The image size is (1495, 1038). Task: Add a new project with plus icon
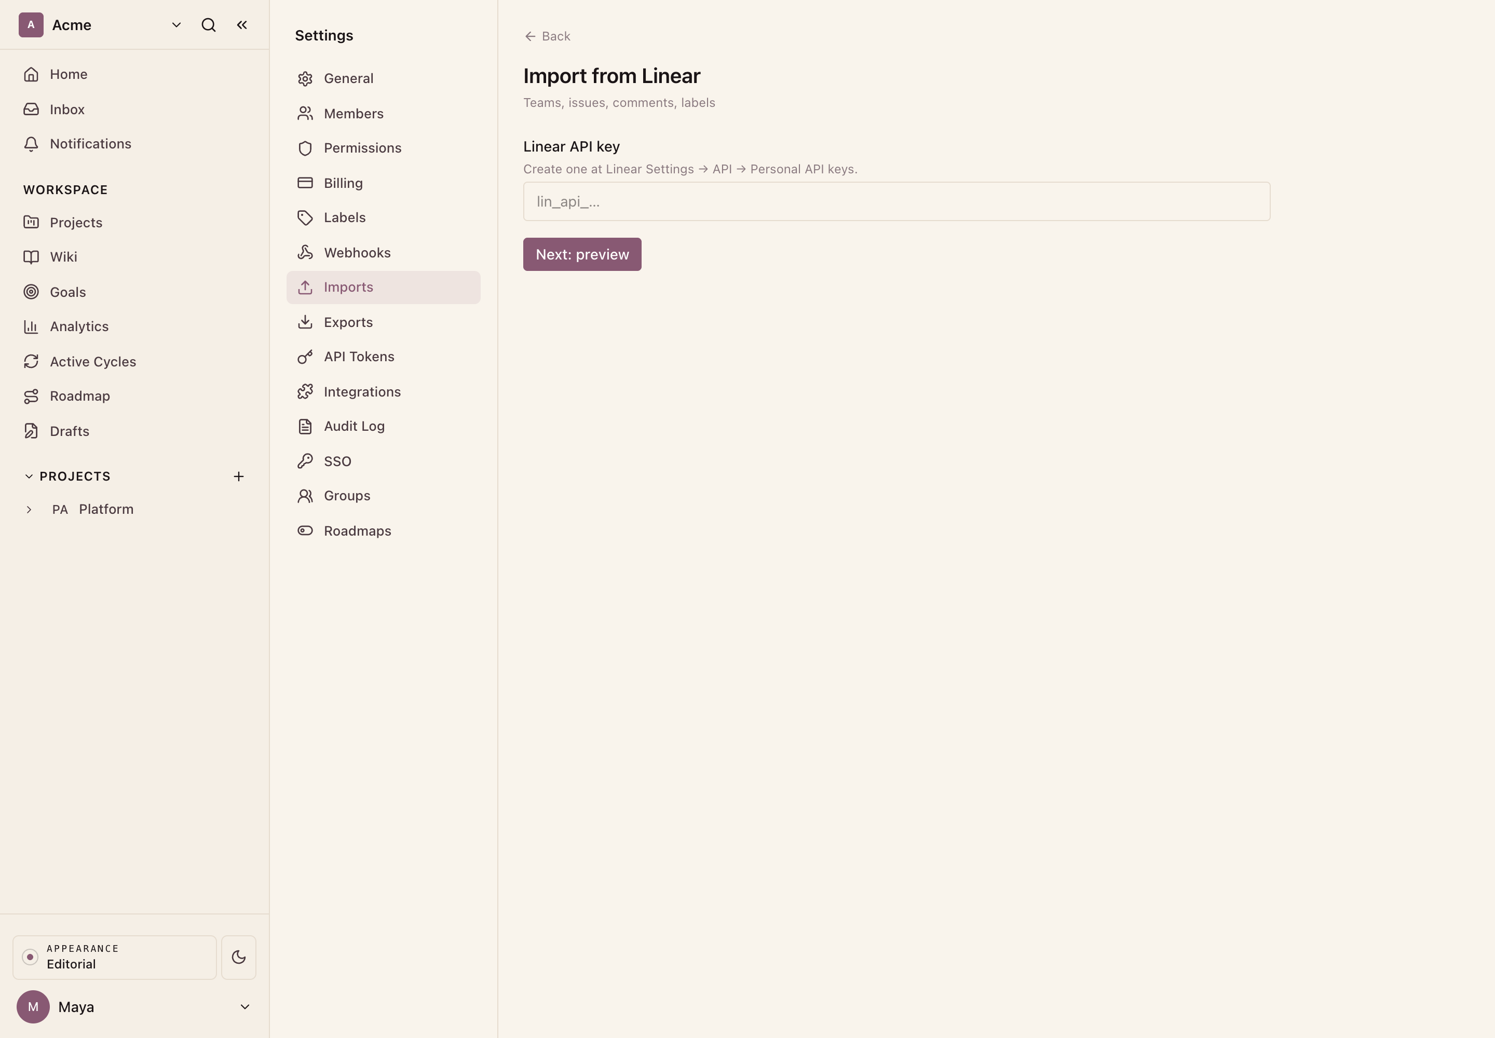pos(239,477)
